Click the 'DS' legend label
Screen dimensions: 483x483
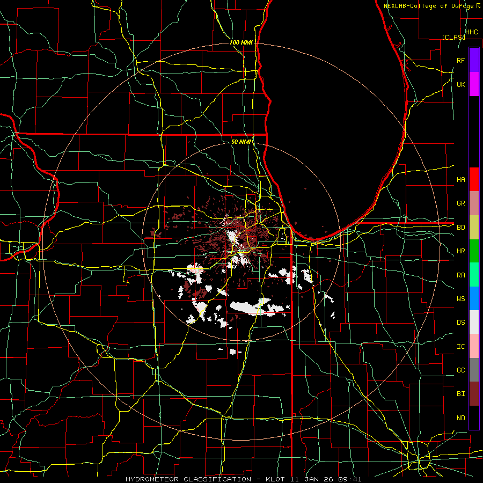click(460, 323)
